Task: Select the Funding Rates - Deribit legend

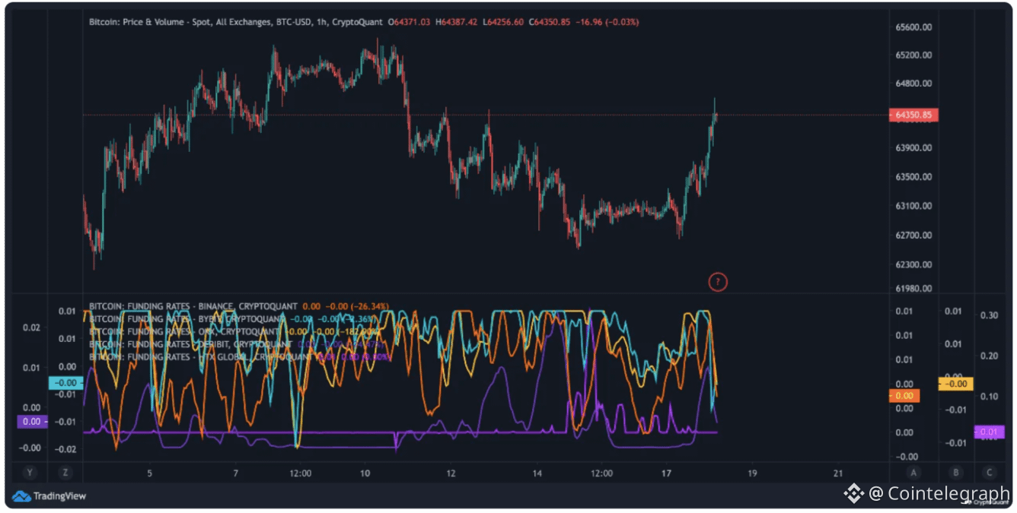Action: coord(190,344)
